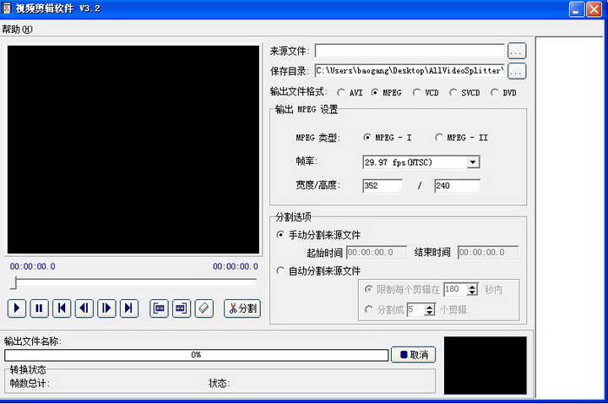The height and width of the screenshot is (404, 608).
Task: Browse for the 来源文件 source file
Action: pyautogui.click(x=517, y=51)
